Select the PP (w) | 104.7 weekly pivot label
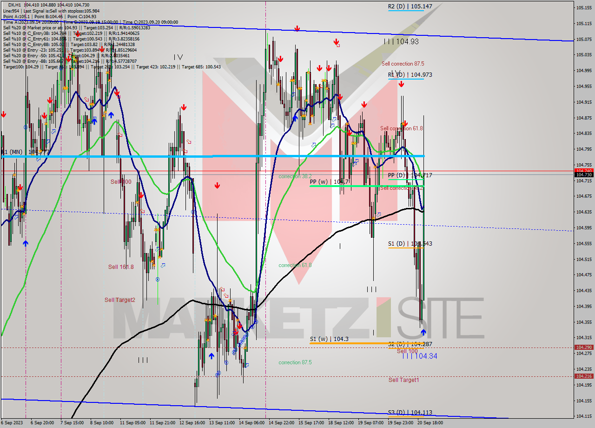Viewport: 595px width, 428px height. [329, 182]
